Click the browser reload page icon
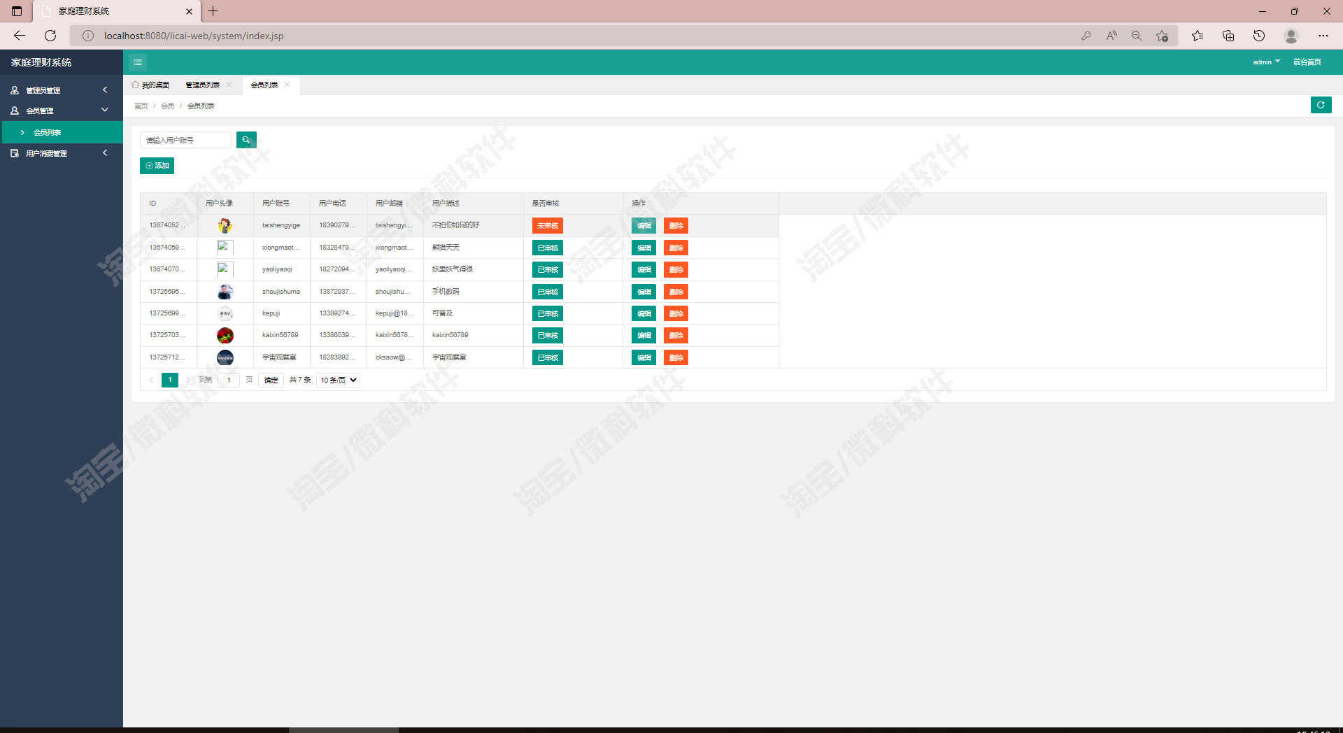The width and height of the screenshot is (1343, 733). coord(50,36)
